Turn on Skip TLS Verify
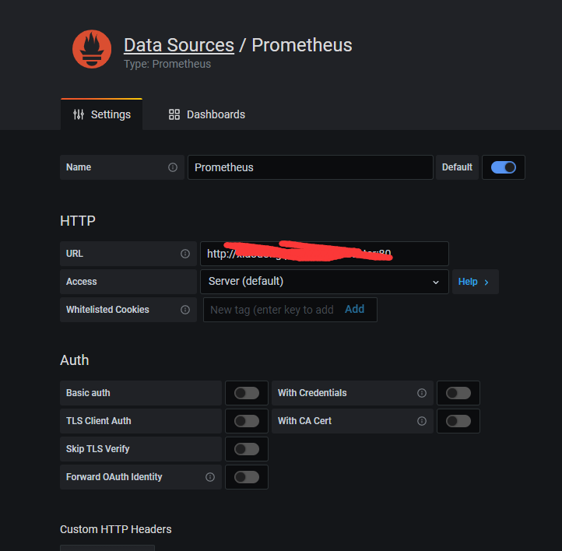 point(247,449)
